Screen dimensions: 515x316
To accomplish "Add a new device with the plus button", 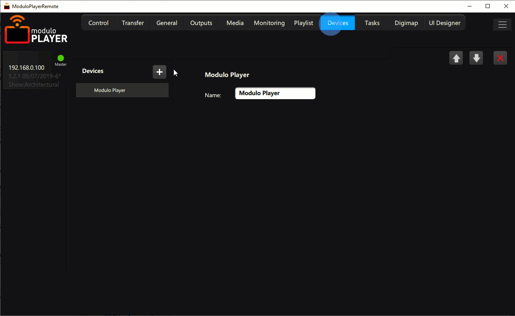I will [159, 72].
